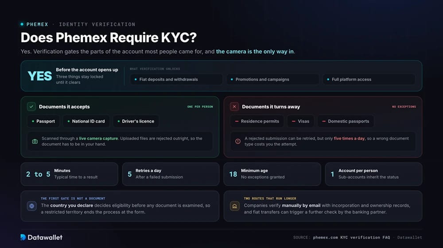Screen dimensions: 443x248
Task: Click the bold country you declare text
Action: click(71, 206)
